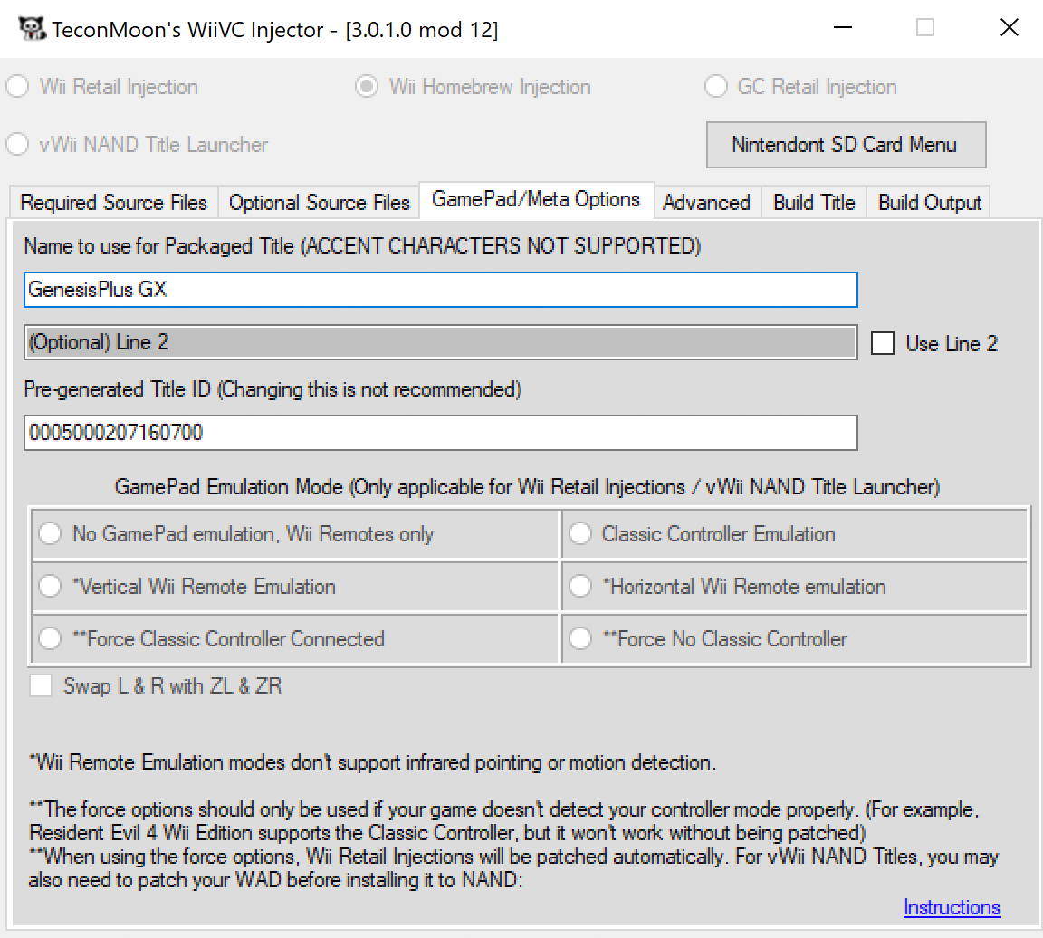
Task: Click the TeconMoon app icon in title bar
Action: tap(31, 29)
